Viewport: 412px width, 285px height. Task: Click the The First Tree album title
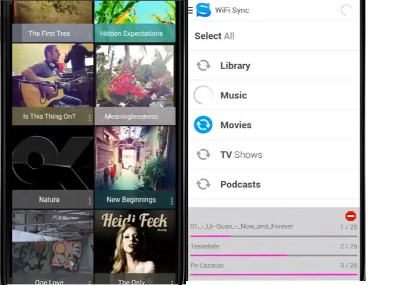[49, 34]
